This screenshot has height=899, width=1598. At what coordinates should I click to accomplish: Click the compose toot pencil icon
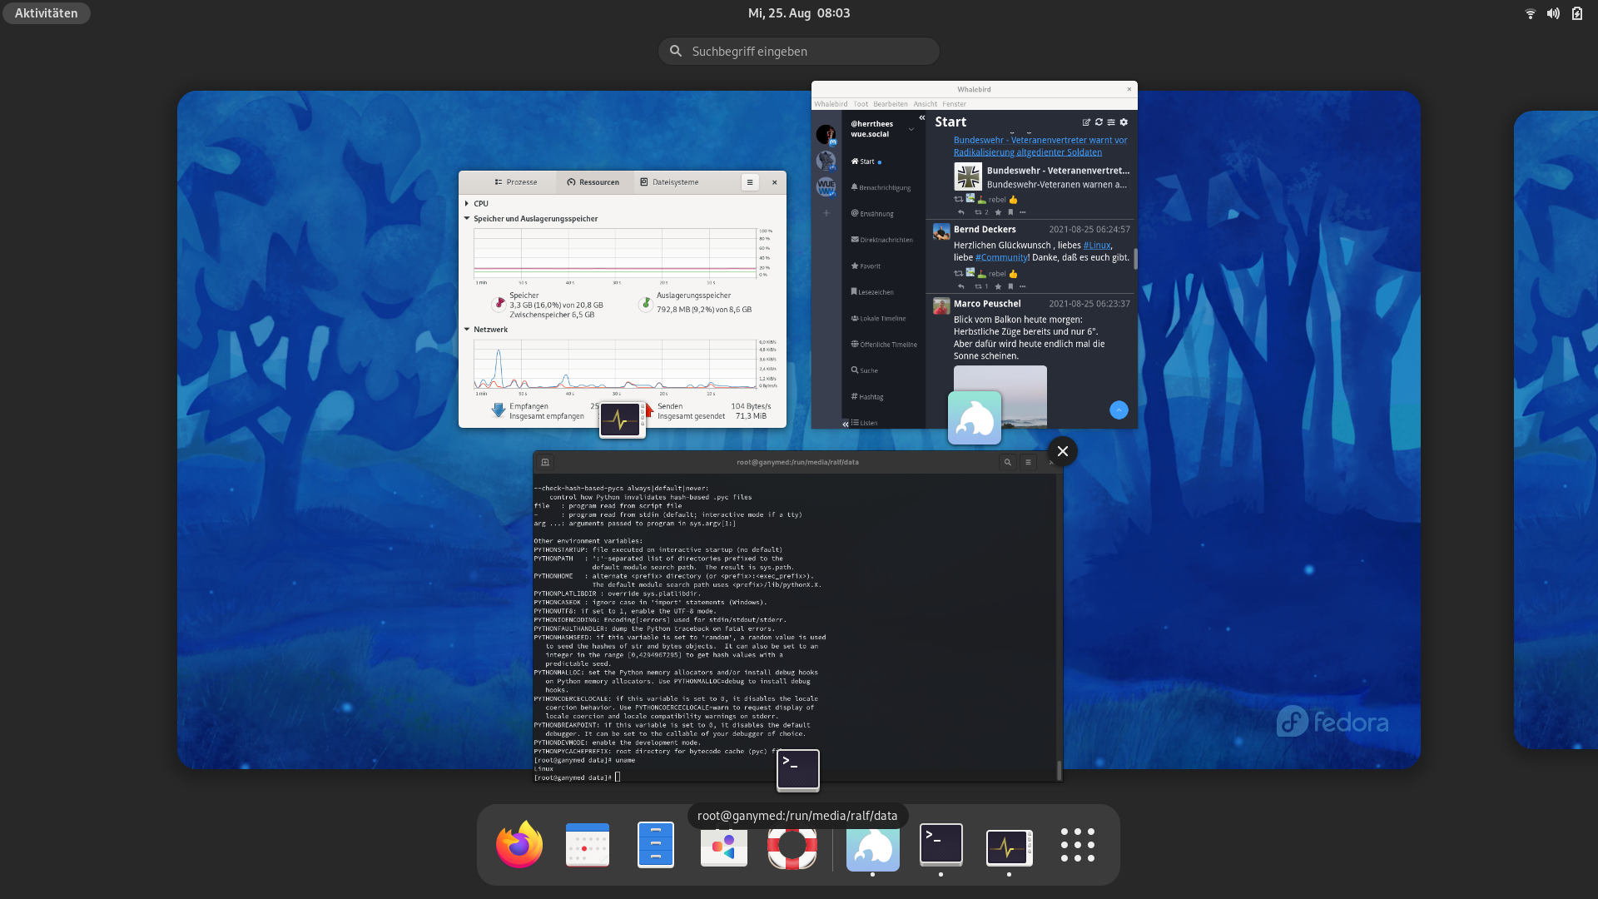pos(1086,122)
